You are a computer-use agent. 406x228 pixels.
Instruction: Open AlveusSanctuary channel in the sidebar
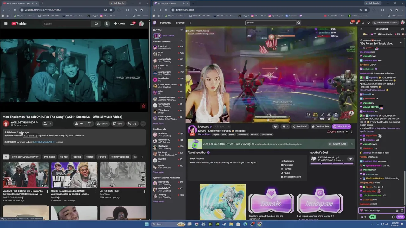point(168,98)
